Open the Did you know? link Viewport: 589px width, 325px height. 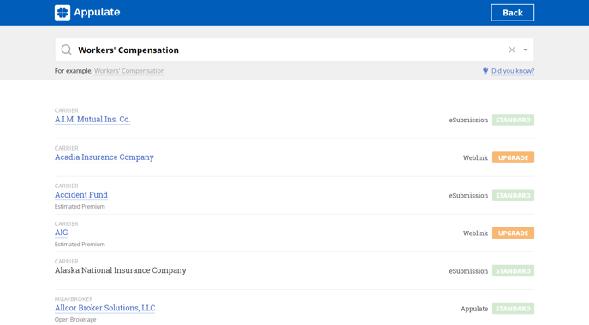tap(513, 71)
